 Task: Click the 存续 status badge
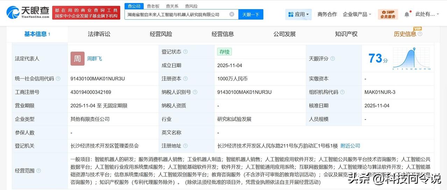224,52
